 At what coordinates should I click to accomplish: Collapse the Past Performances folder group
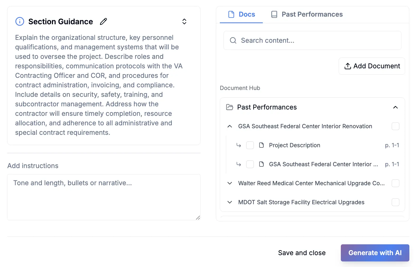click(395, 107)
